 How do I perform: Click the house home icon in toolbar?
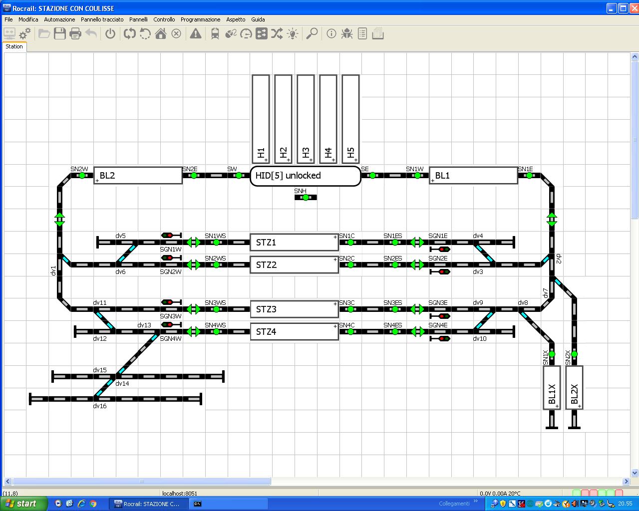pos(161,33)
